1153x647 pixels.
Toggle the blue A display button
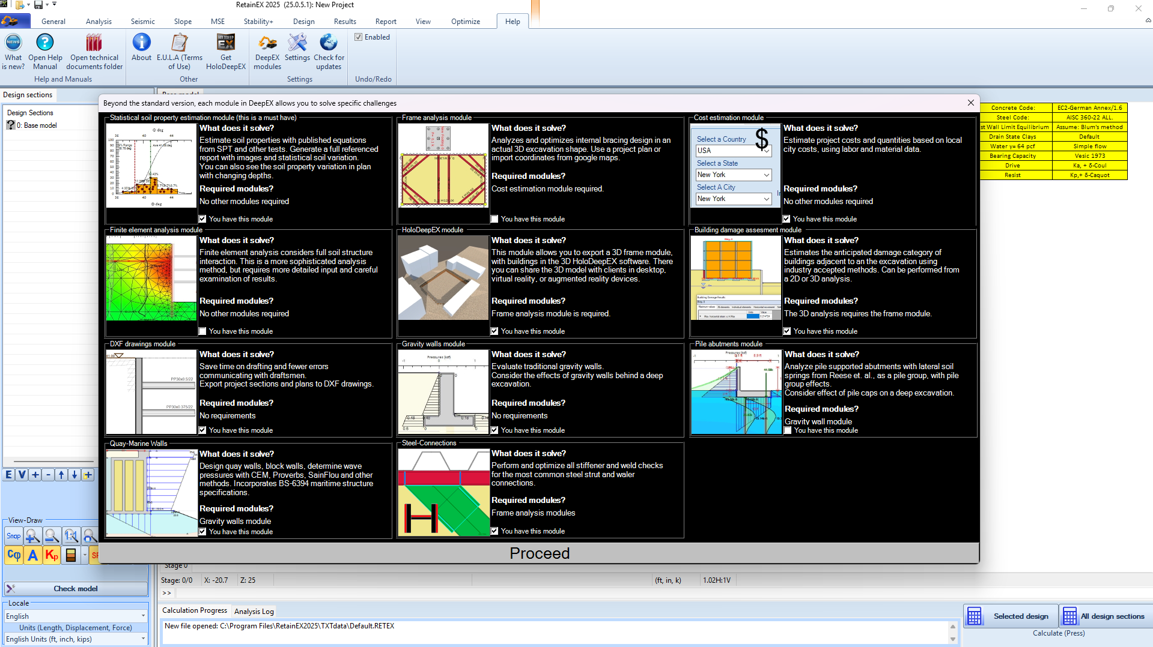click(x=33, y=555)
